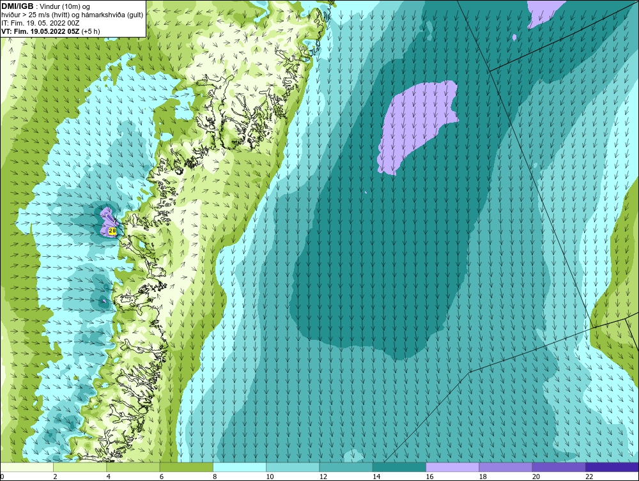The image size is (639, 481).
Task: Click legend value '22'
Action: (589, 477)
